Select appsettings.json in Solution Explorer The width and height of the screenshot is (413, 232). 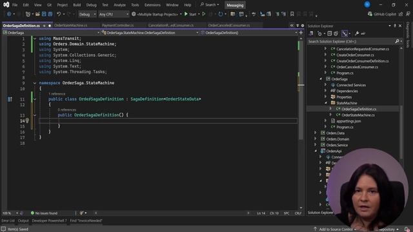pyautogui.click(x=348, y=121)
